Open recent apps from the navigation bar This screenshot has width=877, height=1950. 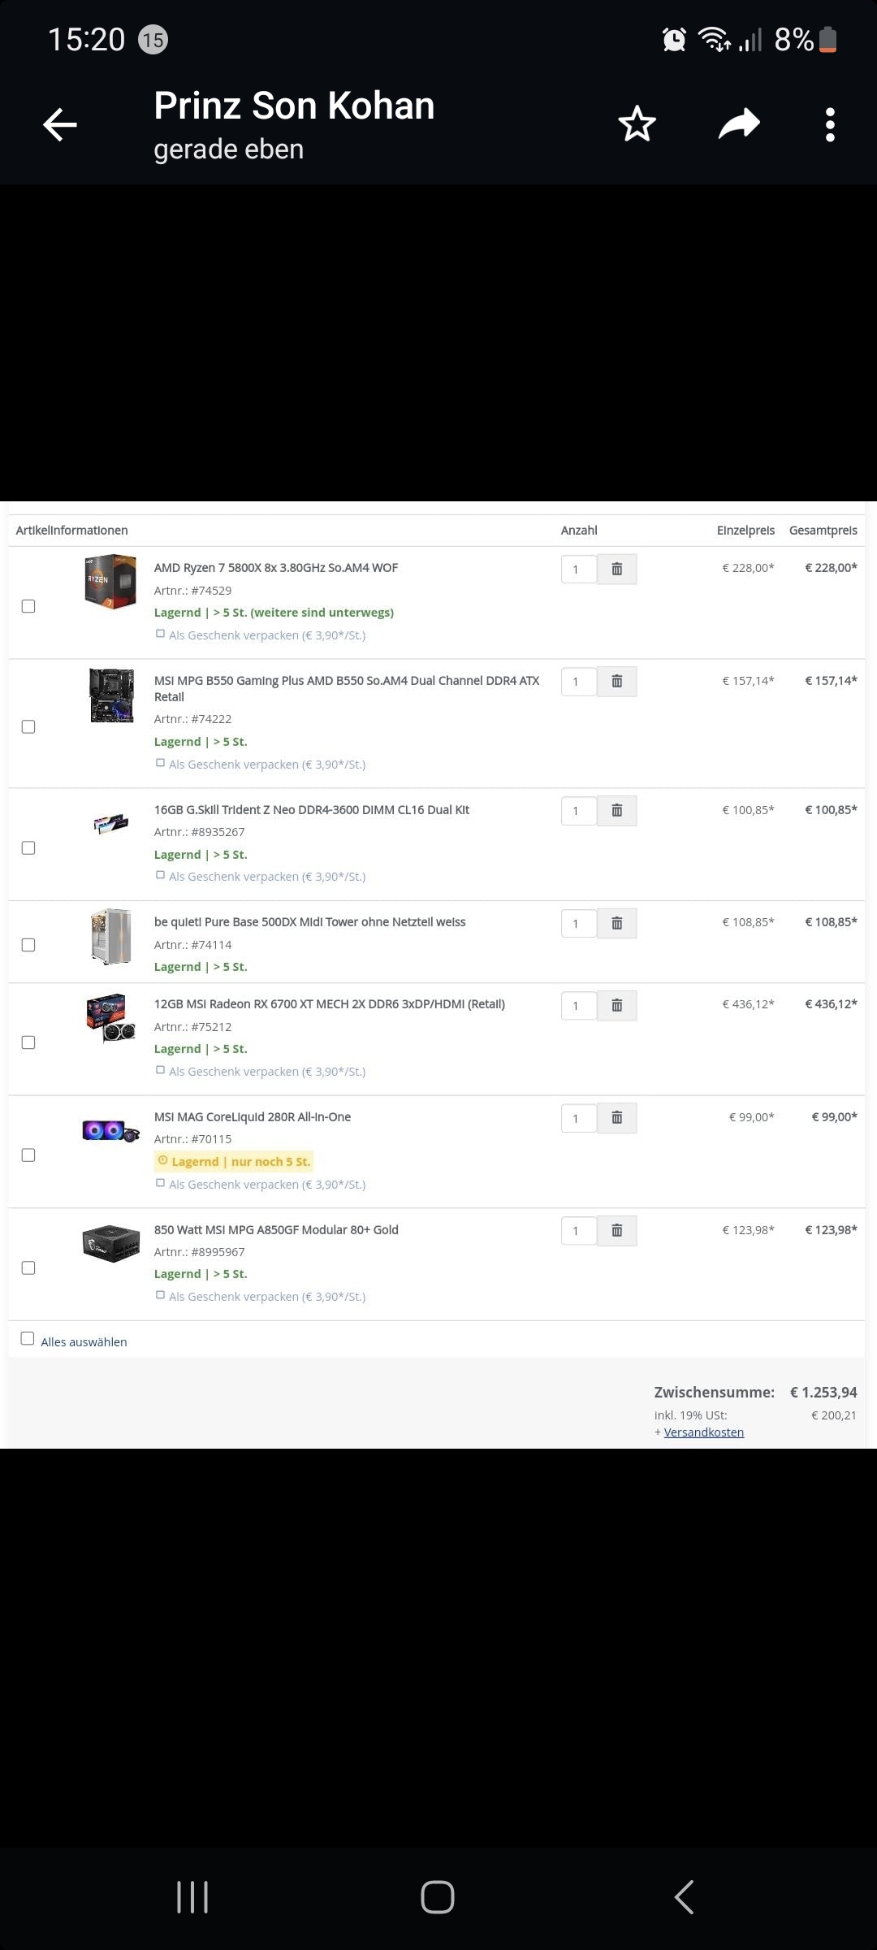point(192,1897)
